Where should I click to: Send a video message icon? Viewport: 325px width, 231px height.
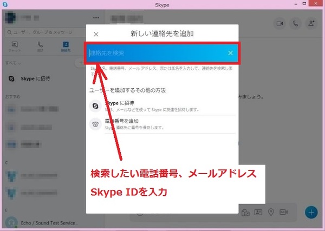283,212
